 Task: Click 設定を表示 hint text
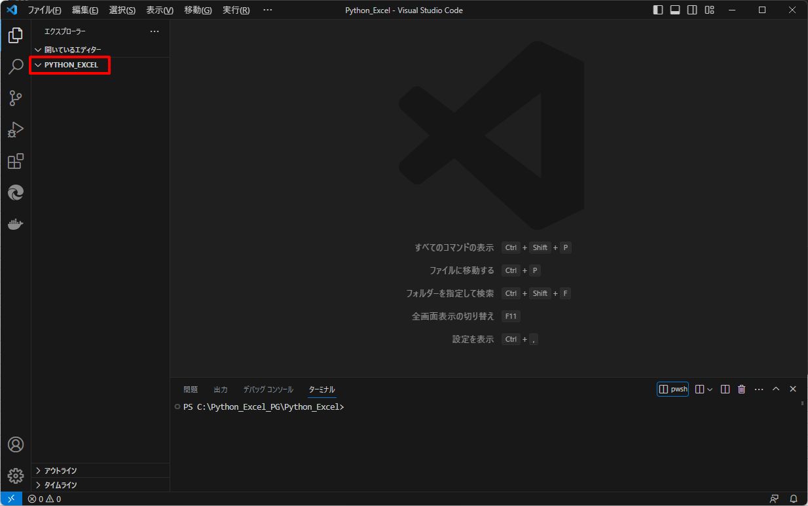(473, 339)
